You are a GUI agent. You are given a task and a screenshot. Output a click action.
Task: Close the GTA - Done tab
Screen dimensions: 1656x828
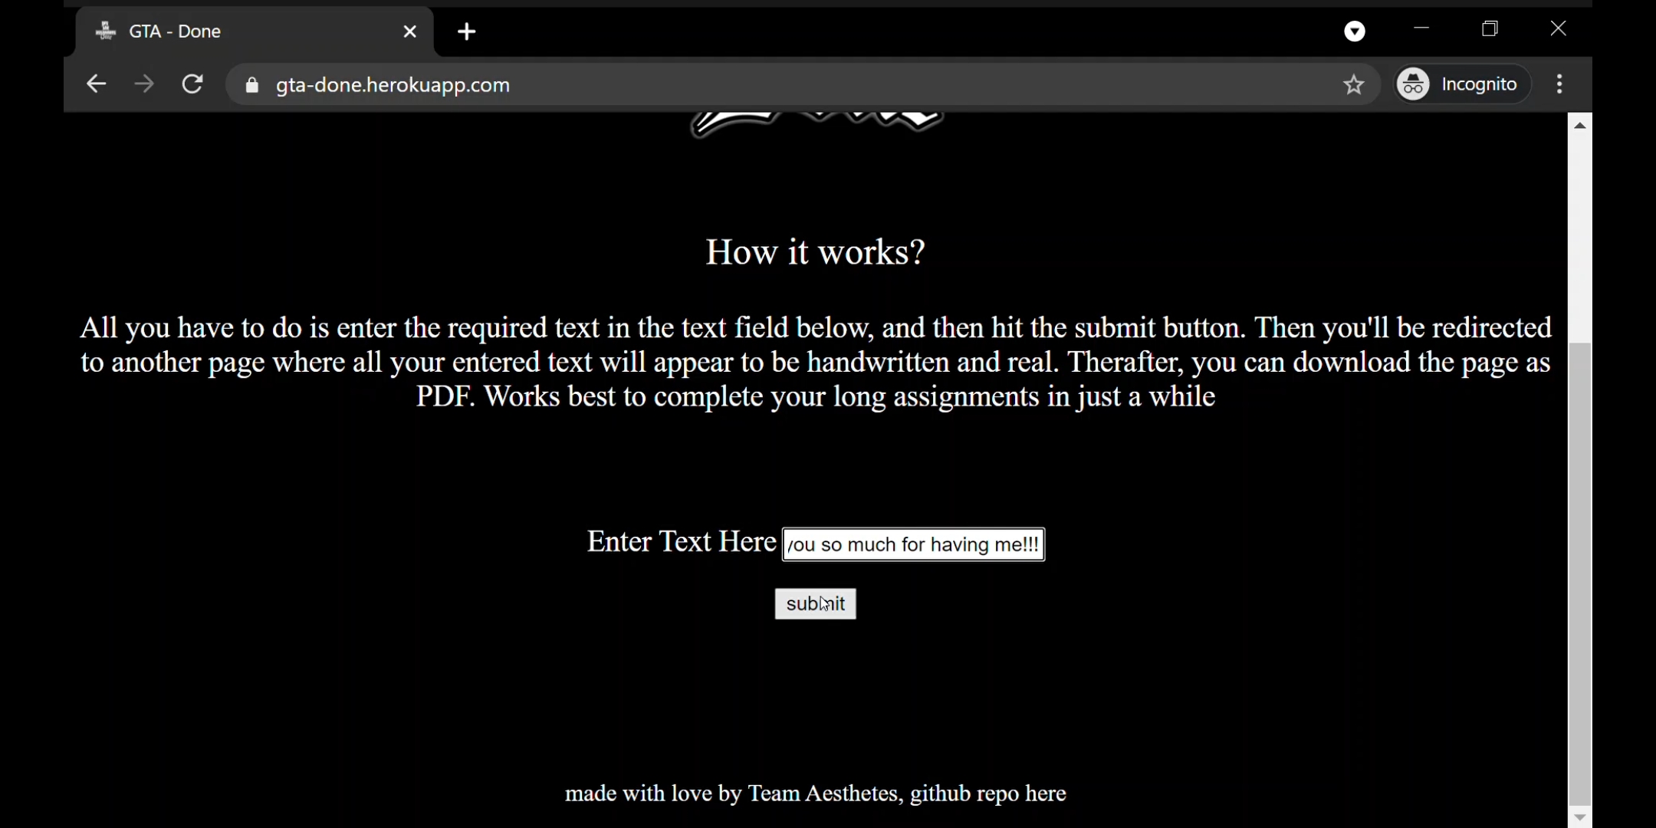coord(410,32)
